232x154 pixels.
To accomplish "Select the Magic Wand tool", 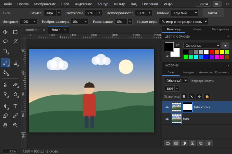I will pos(15,41).
